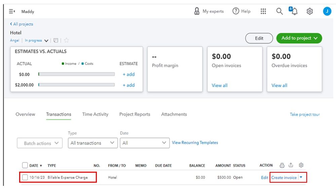Click the search magnifier icon
This screenshot has height=189, width=336.
[x=279, y=11]
